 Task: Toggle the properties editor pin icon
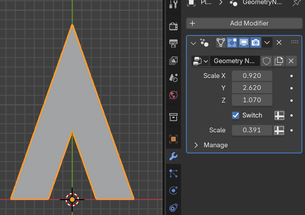click(297, 3)
